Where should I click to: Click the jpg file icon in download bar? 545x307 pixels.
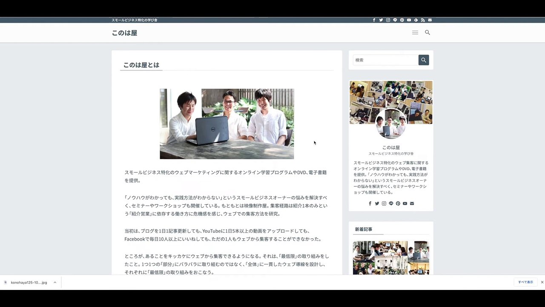(6, 282)
